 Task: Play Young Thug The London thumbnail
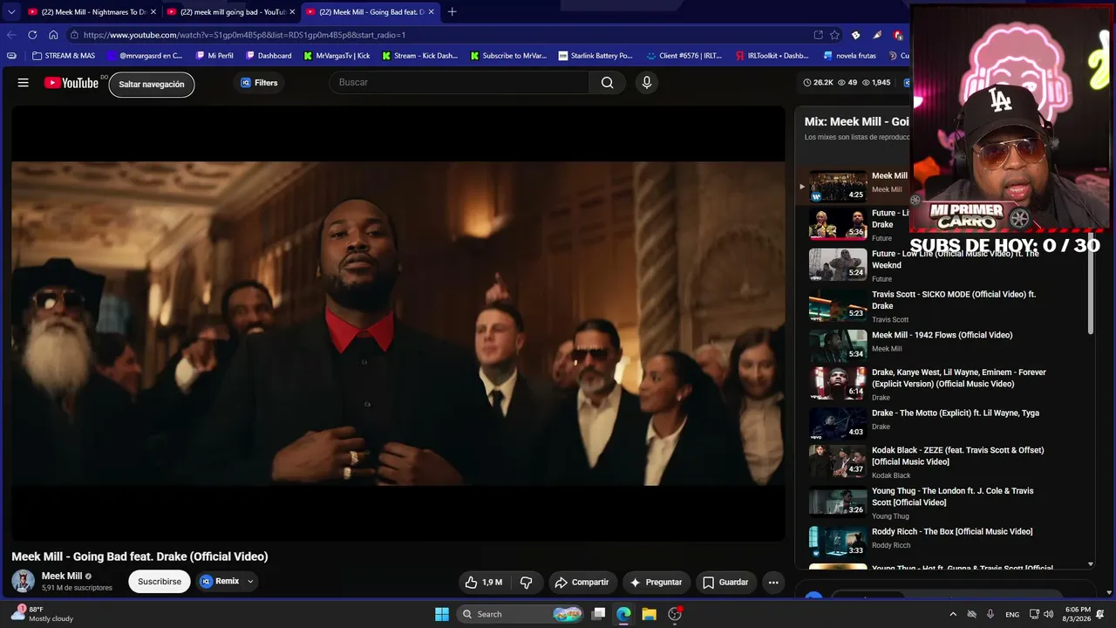[838, 502]
